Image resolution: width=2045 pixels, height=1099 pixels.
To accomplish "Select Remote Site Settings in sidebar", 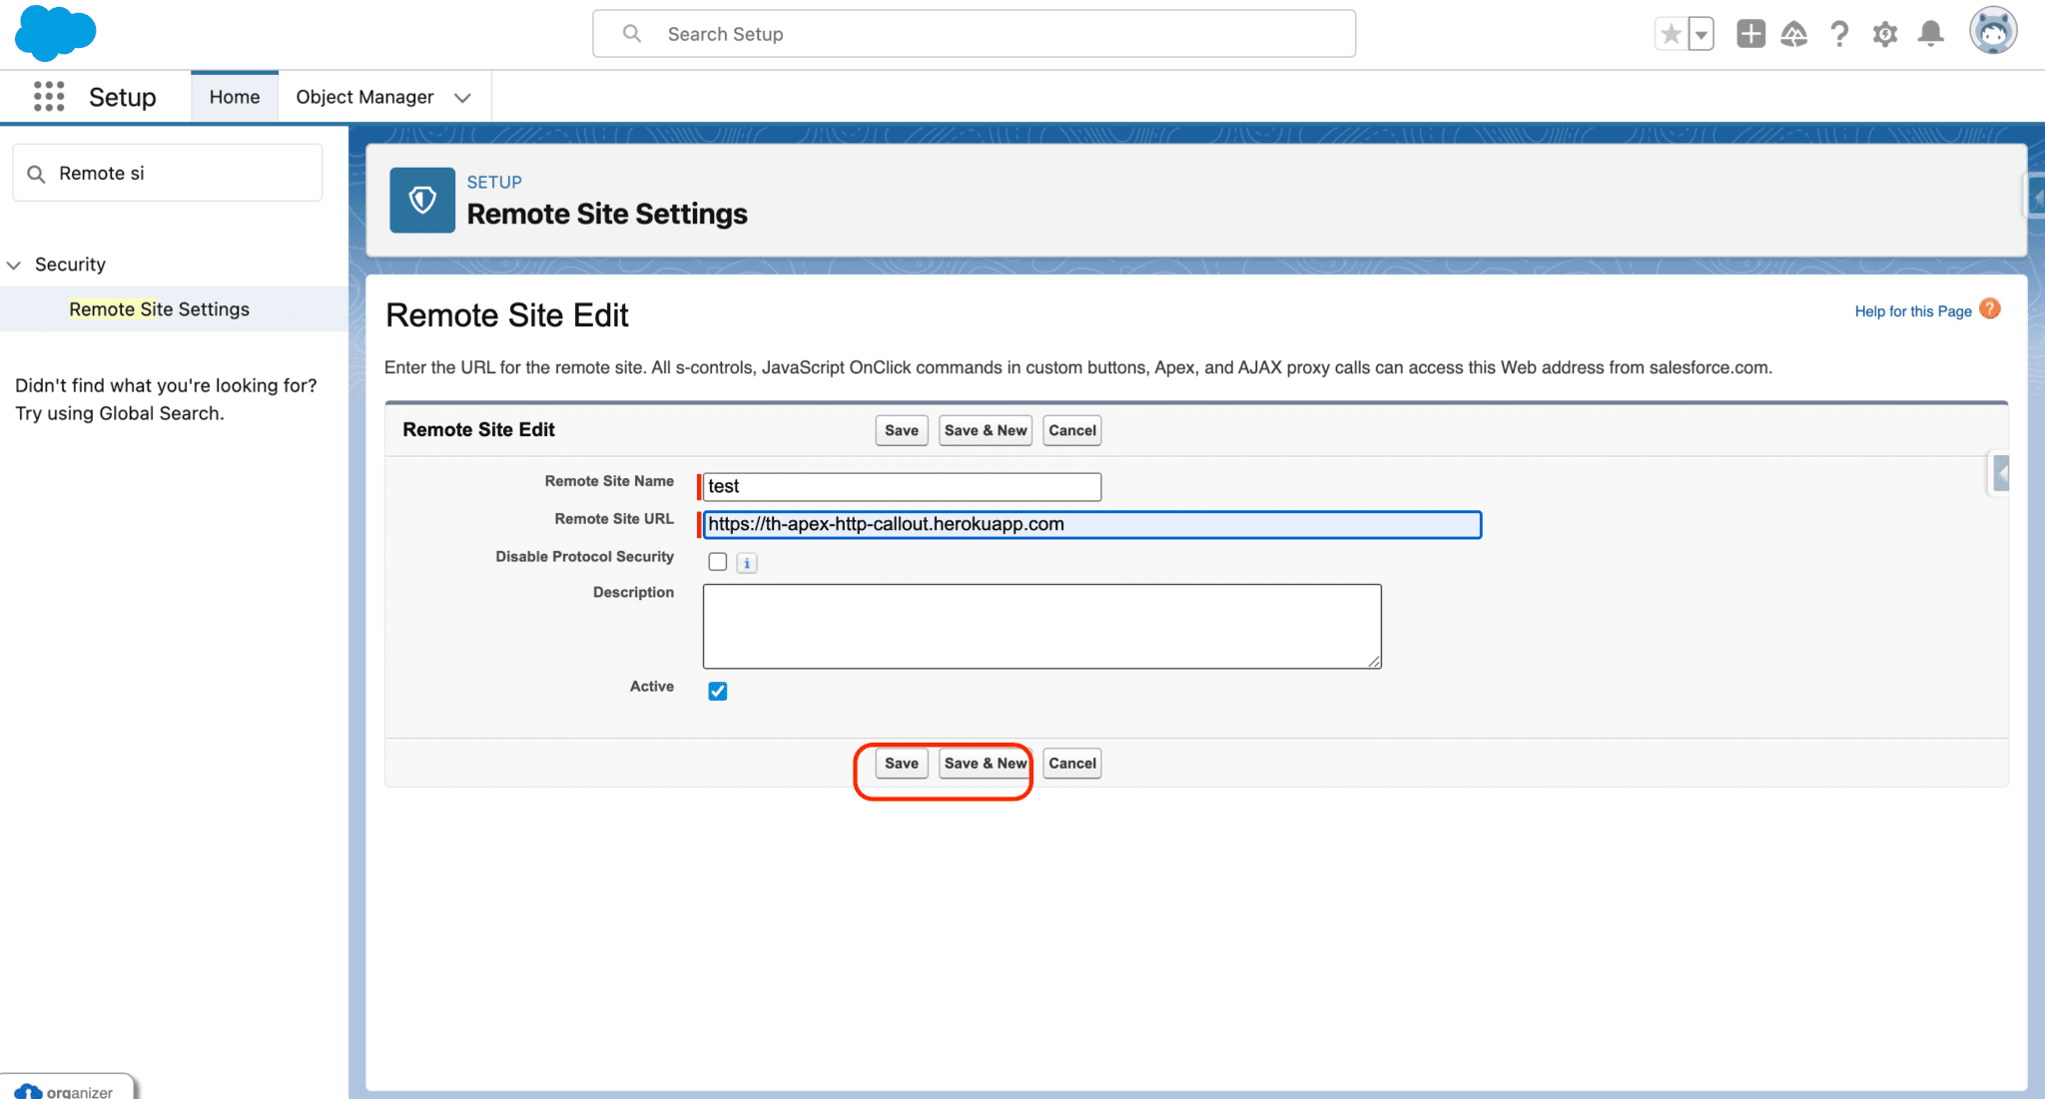I will pos(158,308).
